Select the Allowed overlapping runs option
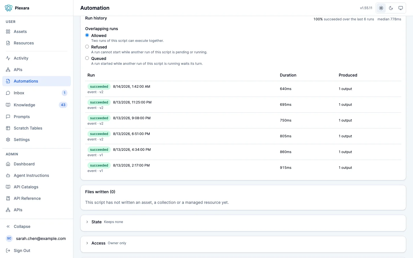The height and width of the screenshot is (258, 413). (x=87, y=35)
